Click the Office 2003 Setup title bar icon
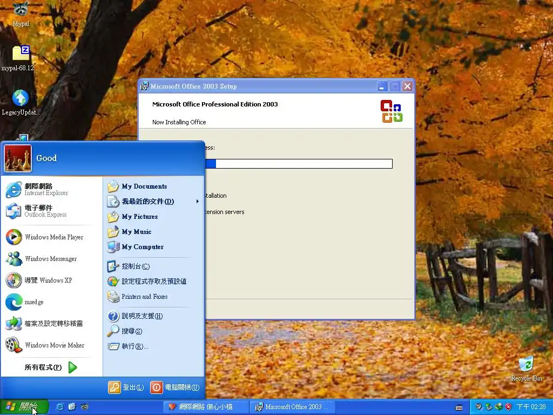The width and height of the screenshot is (553, 415). (144, 86)
